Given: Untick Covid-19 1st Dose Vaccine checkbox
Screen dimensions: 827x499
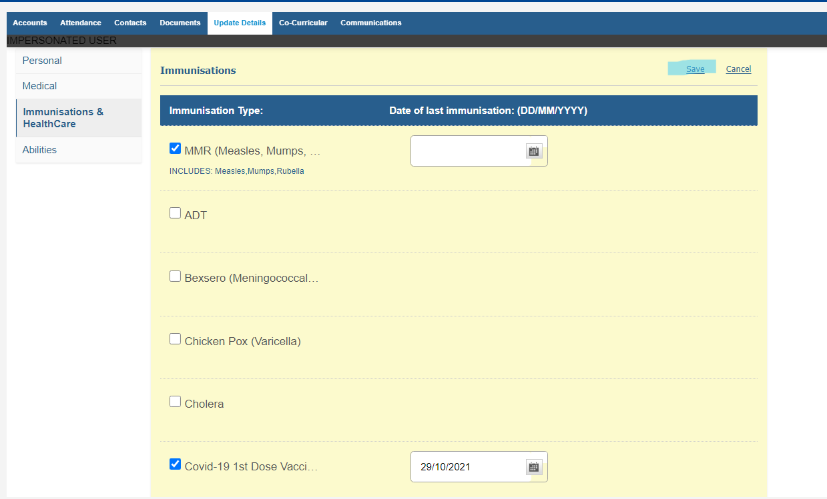Looking at the screenshot, I should tap(176, 464).
